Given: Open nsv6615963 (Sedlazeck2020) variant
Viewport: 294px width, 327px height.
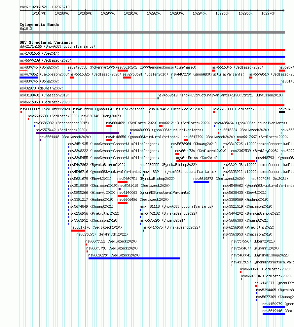Looking at the screenshot, I should click(x=46, y=102).
